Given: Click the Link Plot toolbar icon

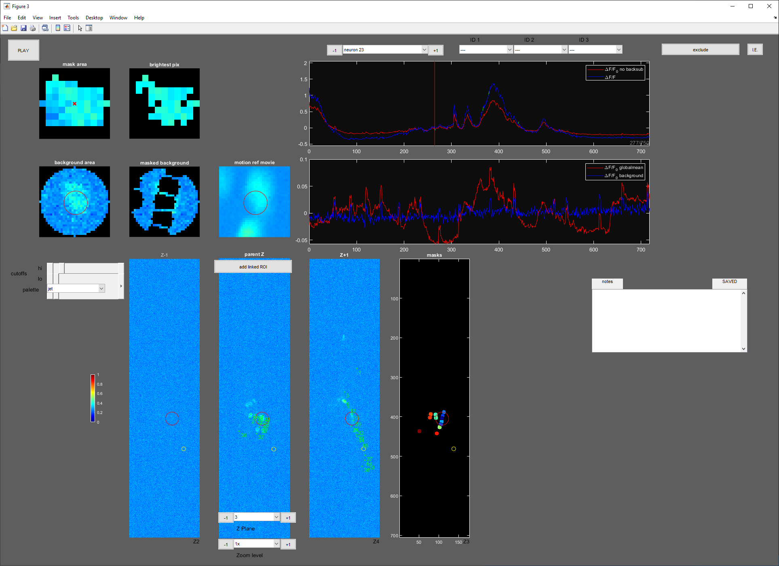Looking at the screenshot, I should pyautogui.click(x=45, y=28).
